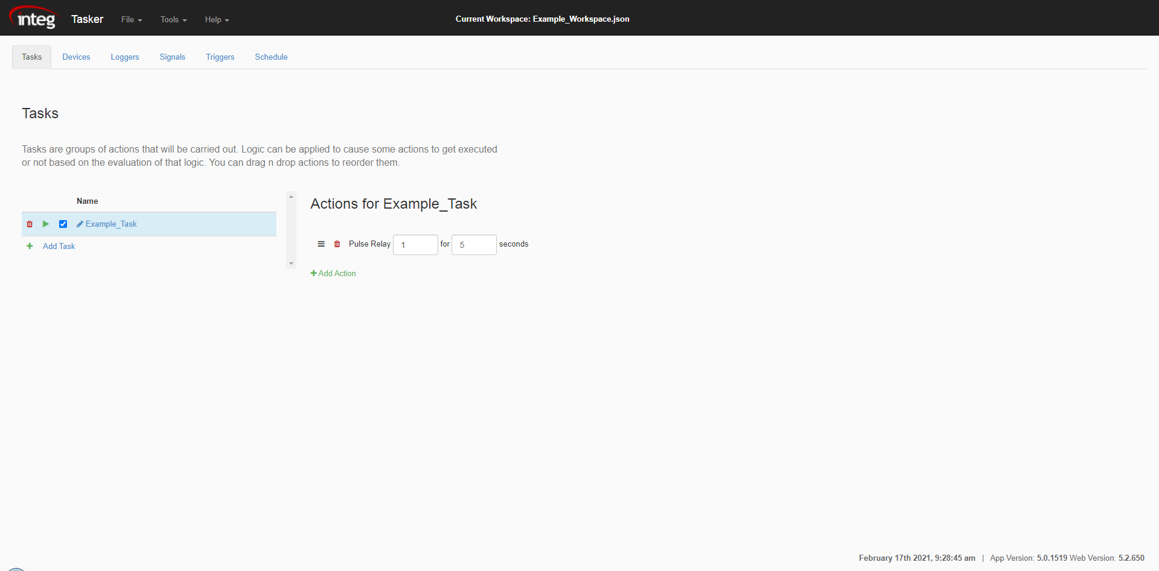Click the Current Workspace: Example_Workspace.json text
Screen dimensions: 1159x571
click(x=543, y=19)
